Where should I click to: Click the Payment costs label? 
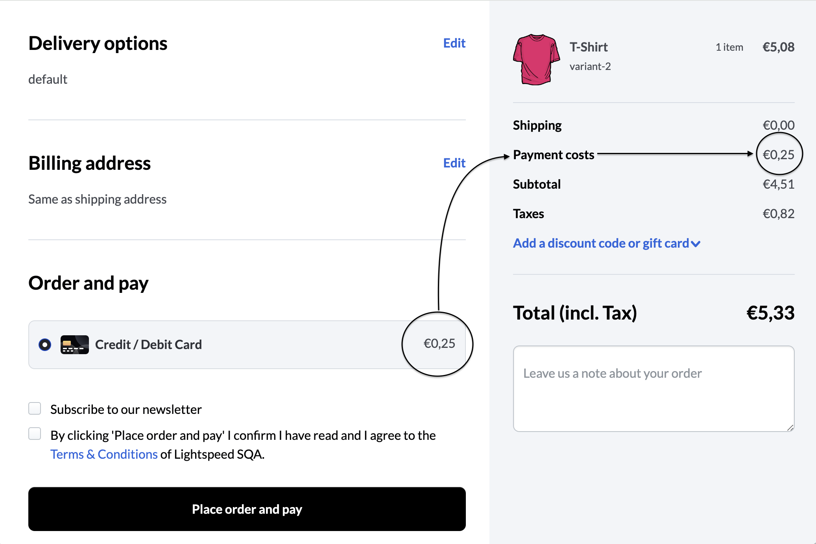553,154
